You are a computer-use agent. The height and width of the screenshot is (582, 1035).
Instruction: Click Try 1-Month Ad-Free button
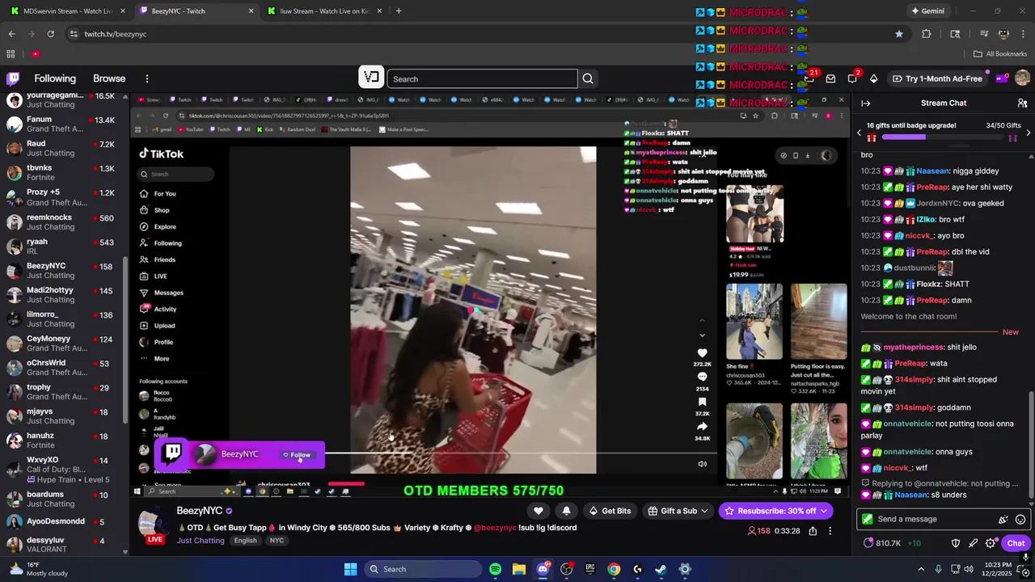936,78
